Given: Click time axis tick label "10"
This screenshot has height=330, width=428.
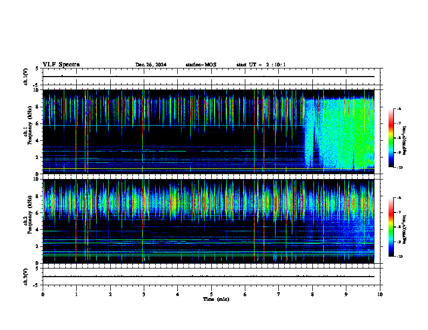Looking at the screenshot, I should [x=380, y=294].
